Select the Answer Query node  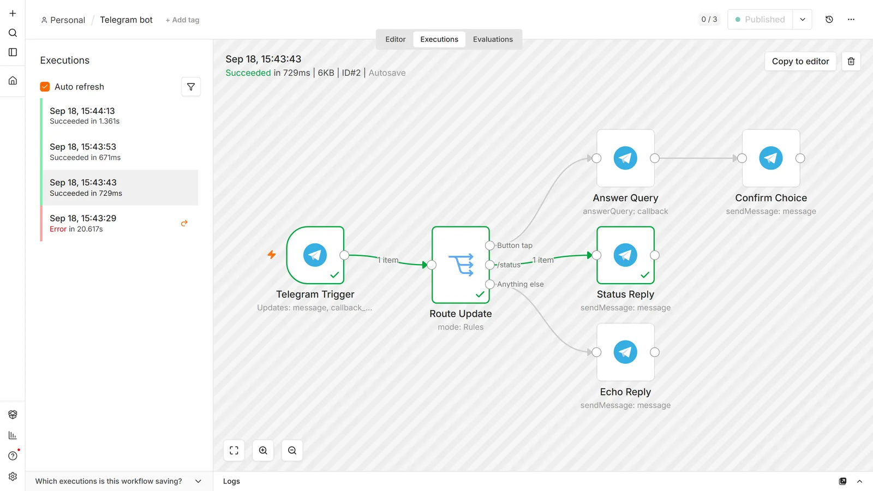tap(625, 158)
